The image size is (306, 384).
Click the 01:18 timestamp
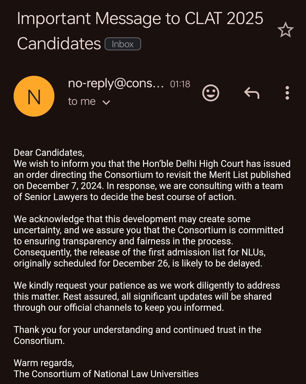(x=180, y=84)
